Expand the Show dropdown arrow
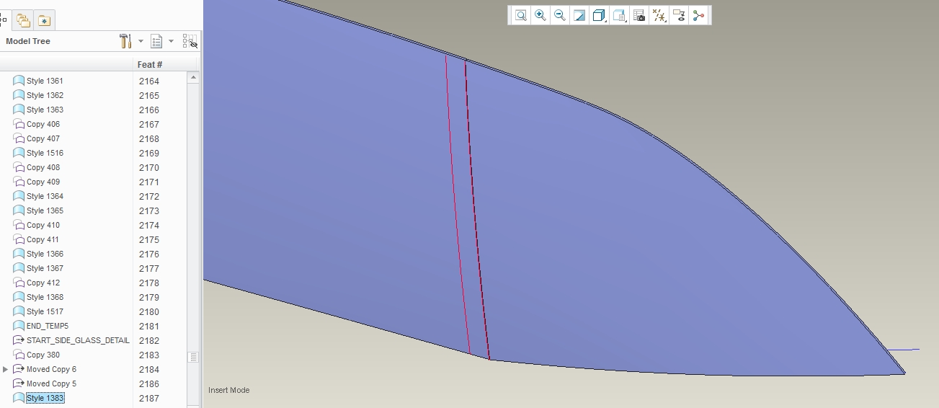 [171, 41]
